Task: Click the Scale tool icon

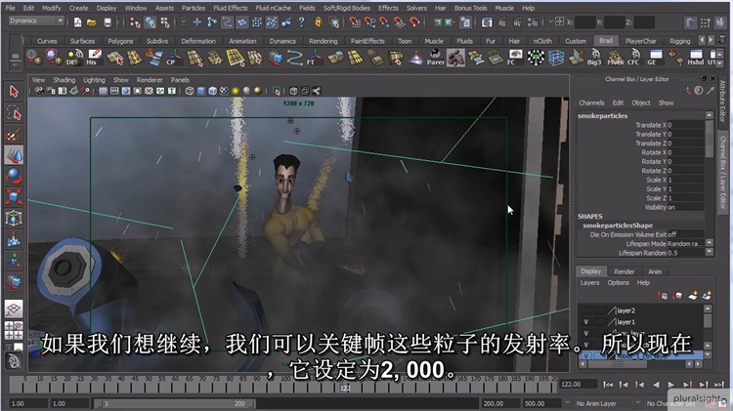Action: 14,197
